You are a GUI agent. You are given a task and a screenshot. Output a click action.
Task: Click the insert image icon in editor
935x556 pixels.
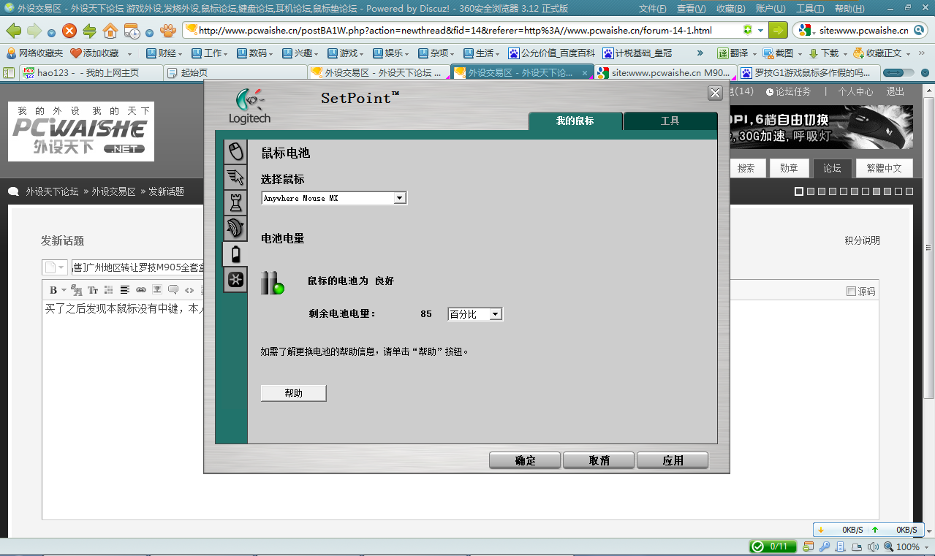157,289
